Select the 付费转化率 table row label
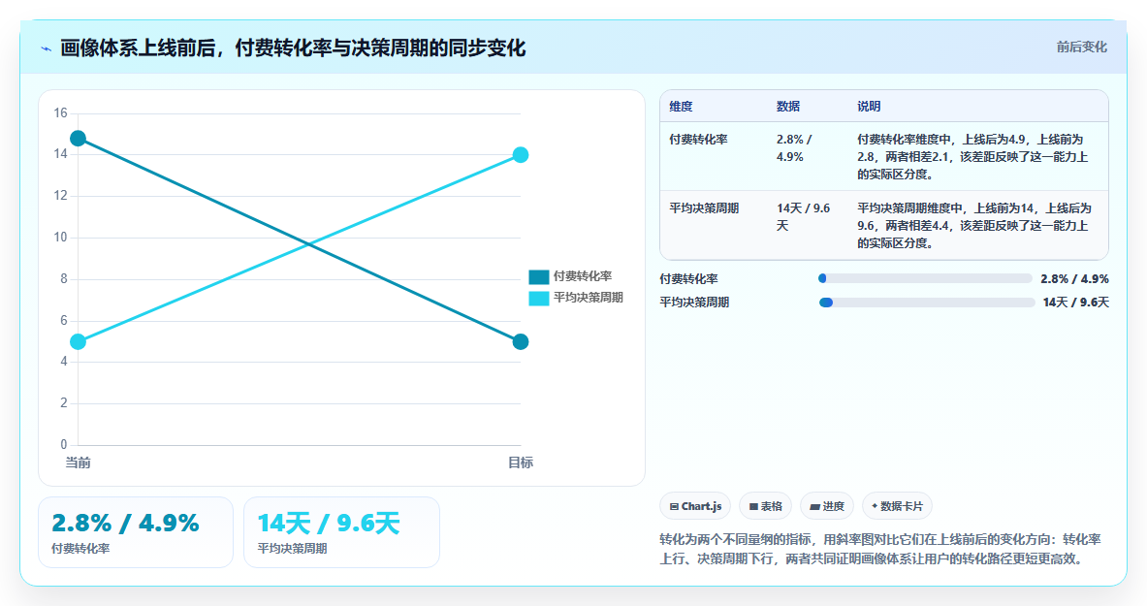Viewport: 1147px width, 606px height. tap(698, 139)
